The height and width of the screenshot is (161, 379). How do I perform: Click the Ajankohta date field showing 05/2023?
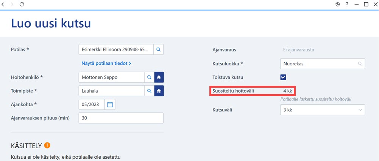coord(92,105)
